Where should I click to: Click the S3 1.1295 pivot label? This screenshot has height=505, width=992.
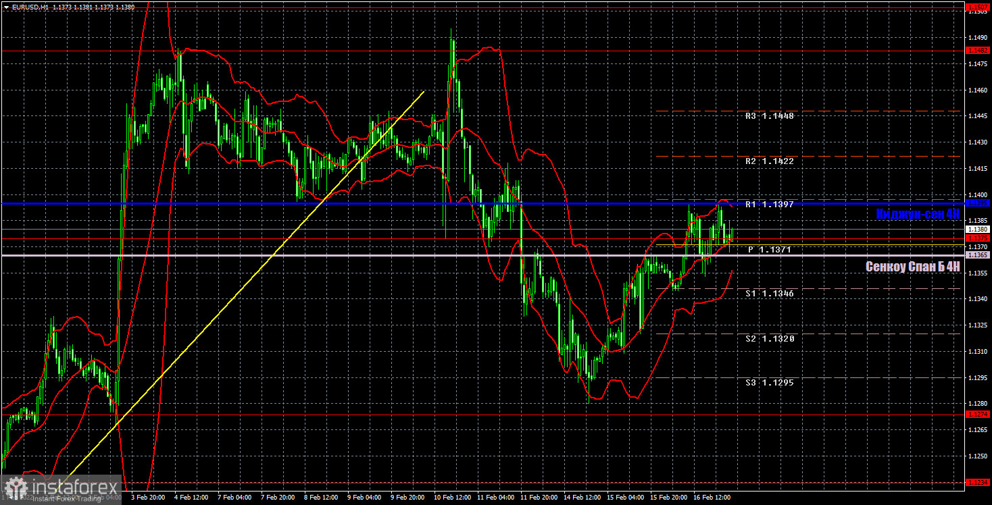coord(770,383)
